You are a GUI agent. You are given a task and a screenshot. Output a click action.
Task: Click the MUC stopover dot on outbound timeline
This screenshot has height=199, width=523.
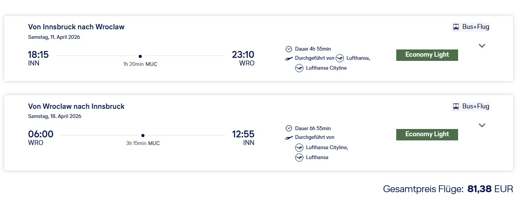[140, 56]
